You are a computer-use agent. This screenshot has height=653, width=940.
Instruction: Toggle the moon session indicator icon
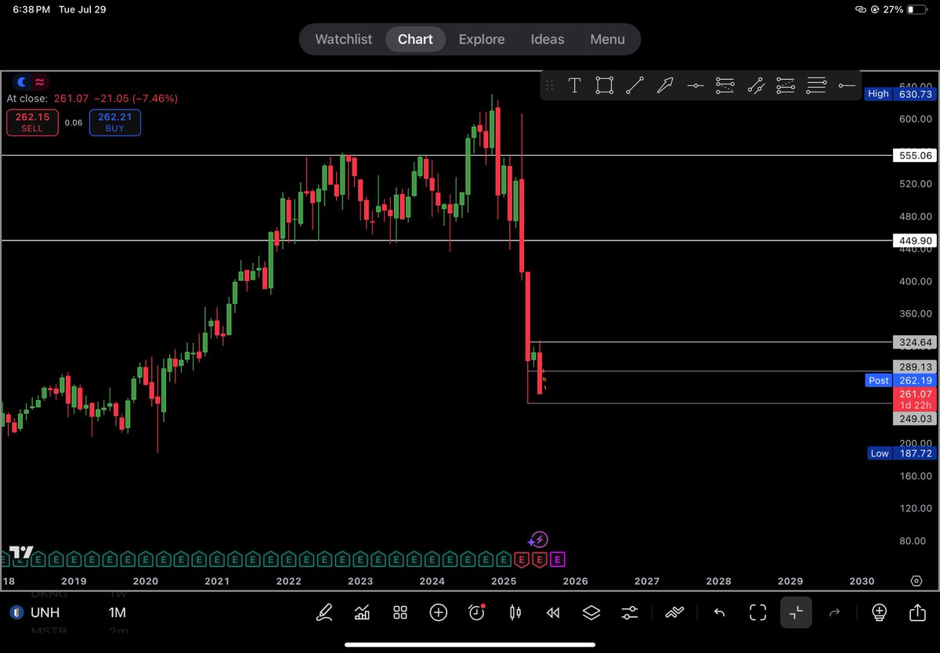[22, 81]
